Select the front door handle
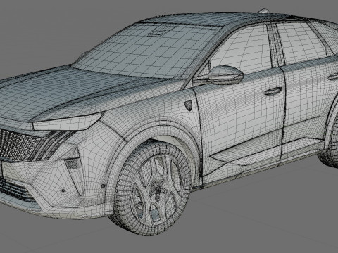 point(273,91)
